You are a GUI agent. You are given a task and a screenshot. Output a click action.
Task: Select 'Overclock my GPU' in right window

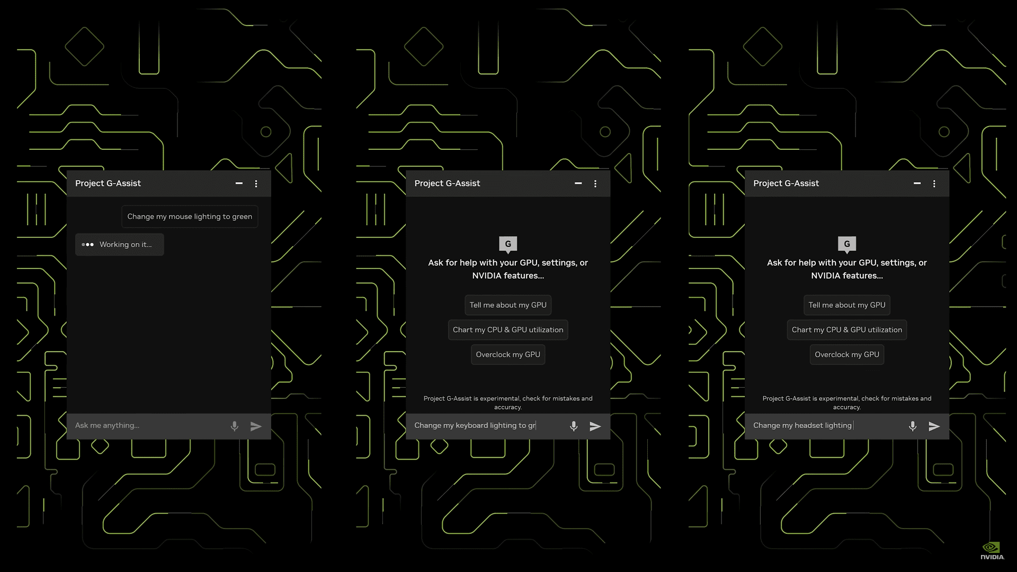pyautogui.click(x=846, y=354)
